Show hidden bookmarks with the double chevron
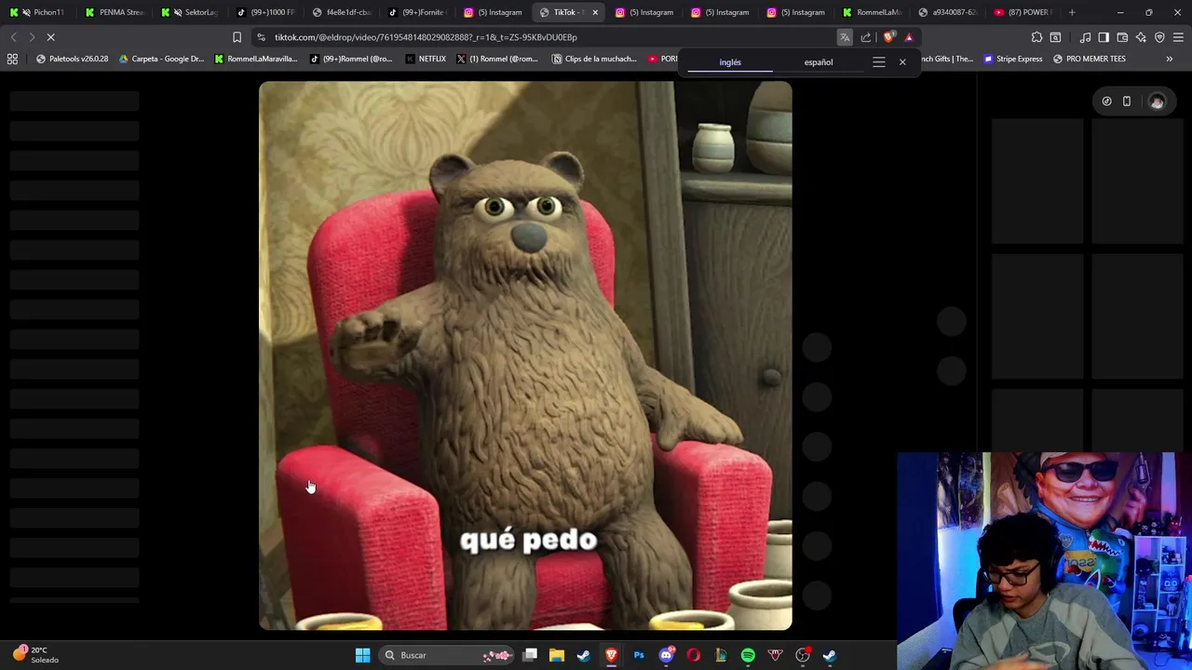The width and height of the screenshot is (1192, 670). click(1170, 59)
